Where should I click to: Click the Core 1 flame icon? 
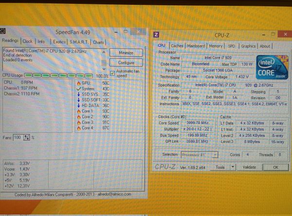coord(79,111)
